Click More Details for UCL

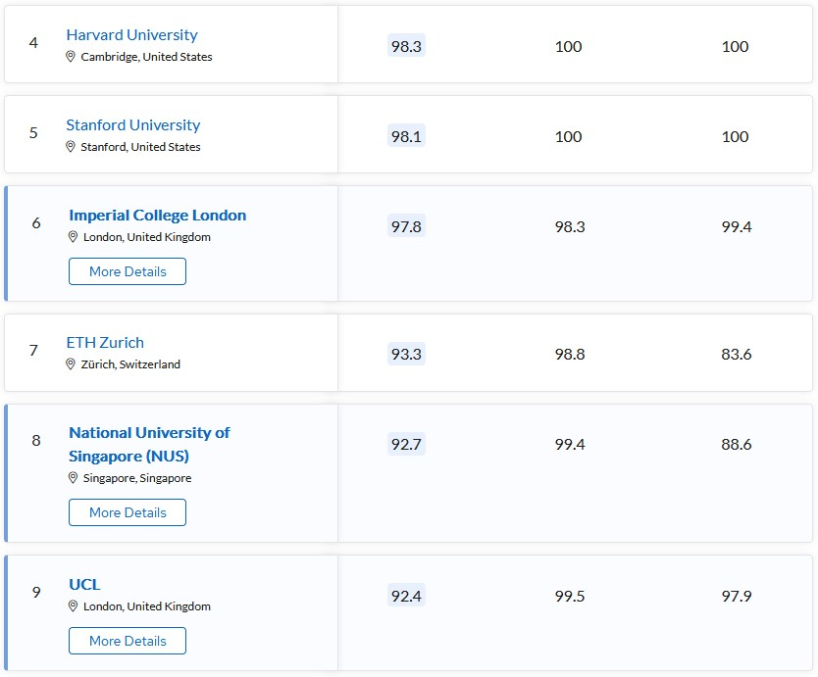coord(128,641)
